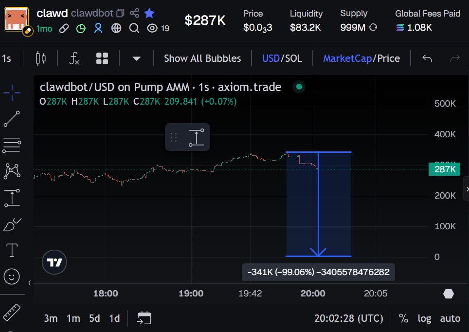Toggle auto scale

click(x=450, y=318)
